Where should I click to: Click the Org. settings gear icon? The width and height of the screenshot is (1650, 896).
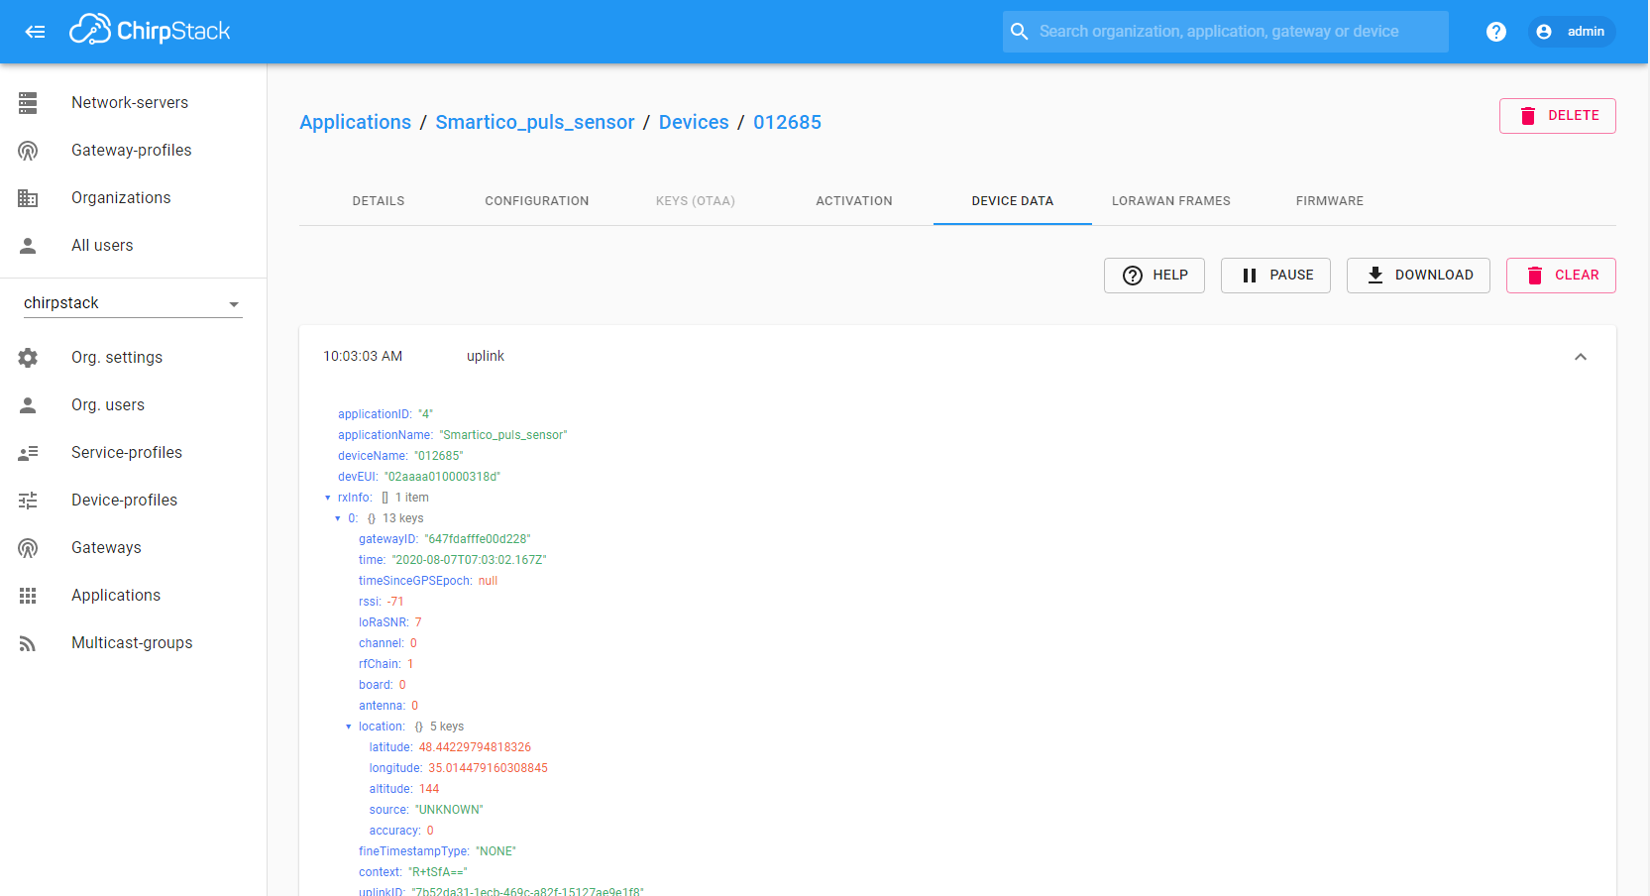click(28, 358)
